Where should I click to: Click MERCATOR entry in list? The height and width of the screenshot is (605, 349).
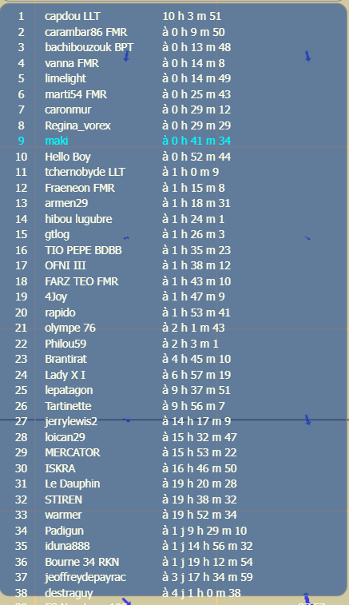[x=73, y=452]
